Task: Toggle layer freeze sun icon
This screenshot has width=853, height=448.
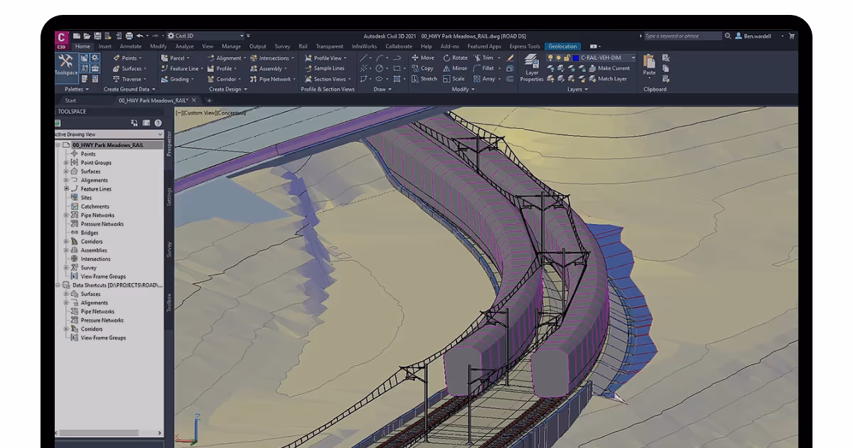Action: 557,58
